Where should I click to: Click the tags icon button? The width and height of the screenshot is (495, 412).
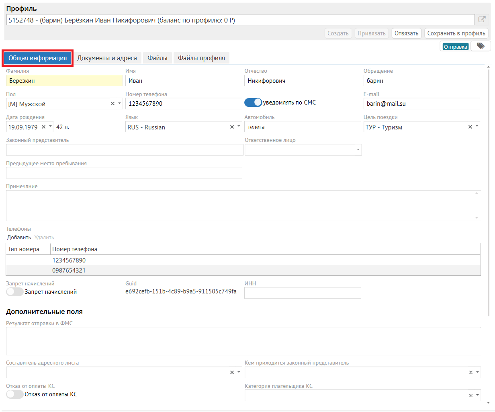(x=481, y=46)
